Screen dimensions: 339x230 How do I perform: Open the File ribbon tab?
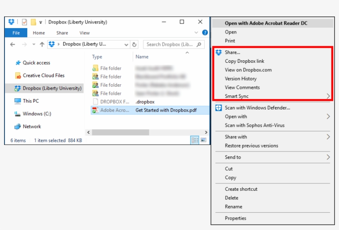point(16,33)
